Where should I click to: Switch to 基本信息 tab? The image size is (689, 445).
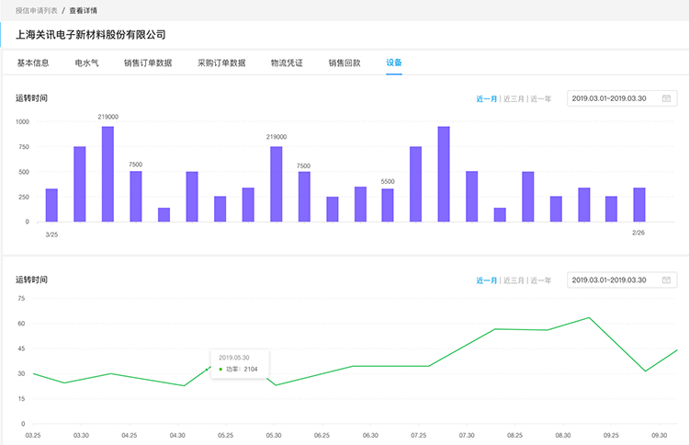[x=33, y=63]
